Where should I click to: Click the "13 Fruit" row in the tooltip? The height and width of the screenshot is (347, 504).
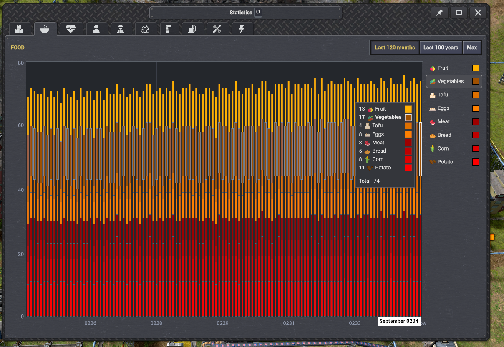click(x=385, y=109)
